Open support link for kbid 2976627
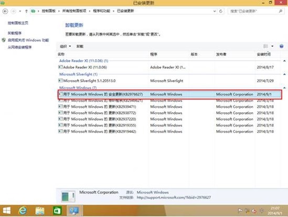The width and height of the screenshot is (288, 217). click(174, 198)
